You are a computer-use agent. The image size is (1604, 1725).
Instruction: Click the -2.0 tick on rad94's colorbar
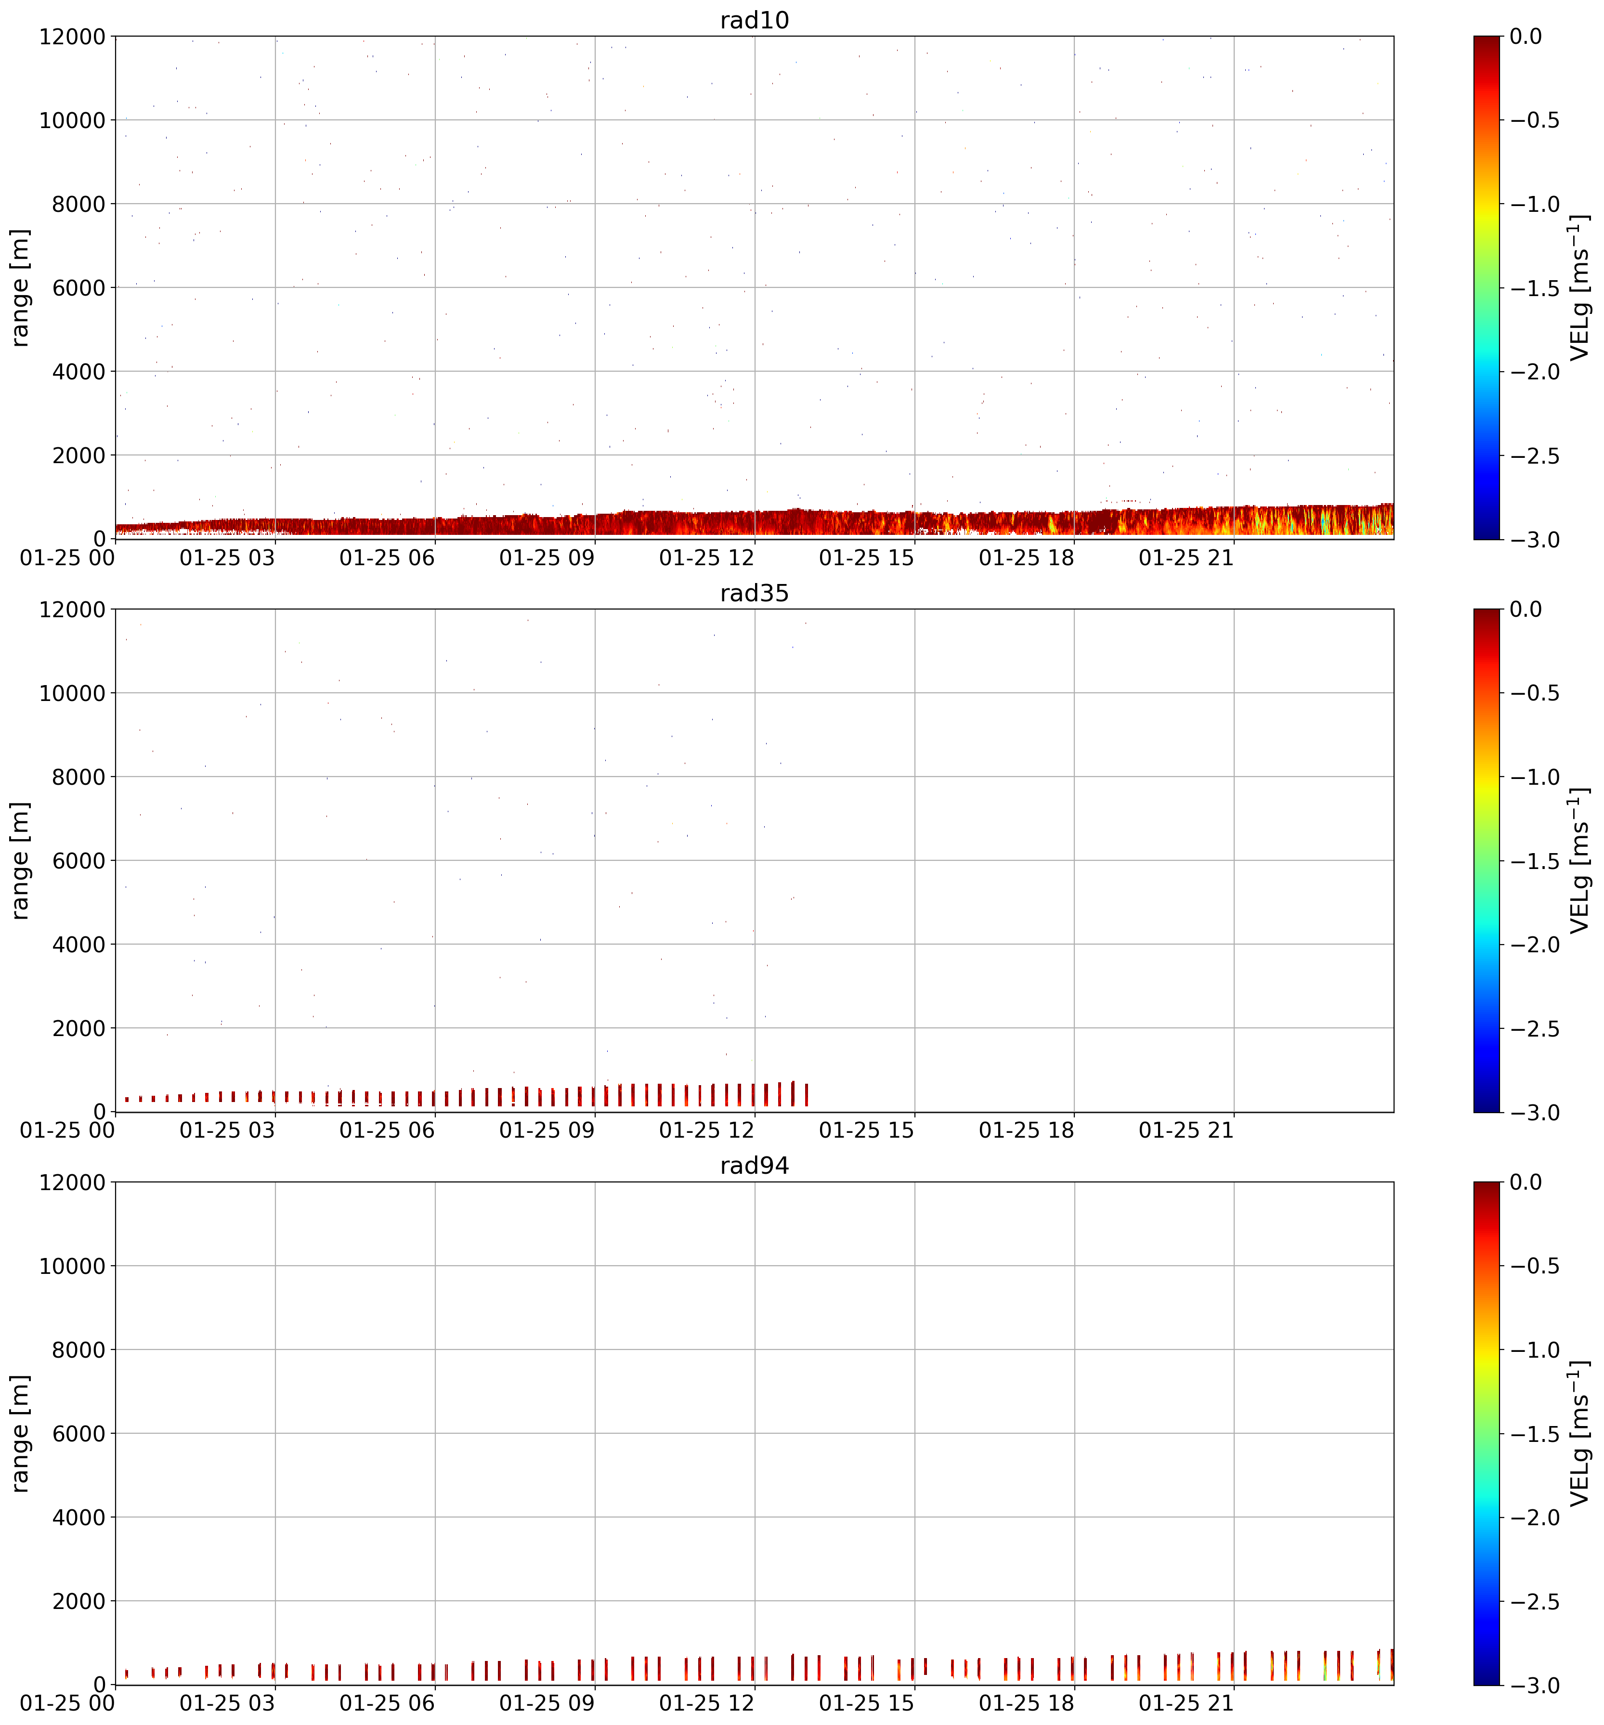click(1535, 1517)
